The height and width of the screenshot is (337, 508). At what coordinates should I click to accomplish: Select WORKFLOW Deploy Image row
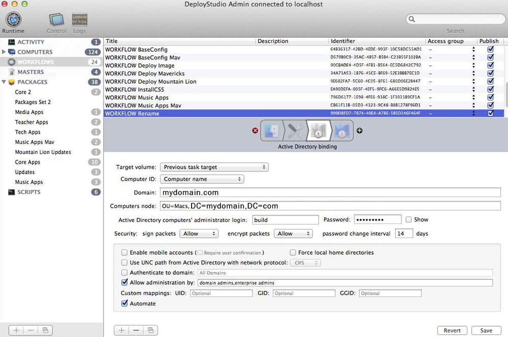pos(304,65)
